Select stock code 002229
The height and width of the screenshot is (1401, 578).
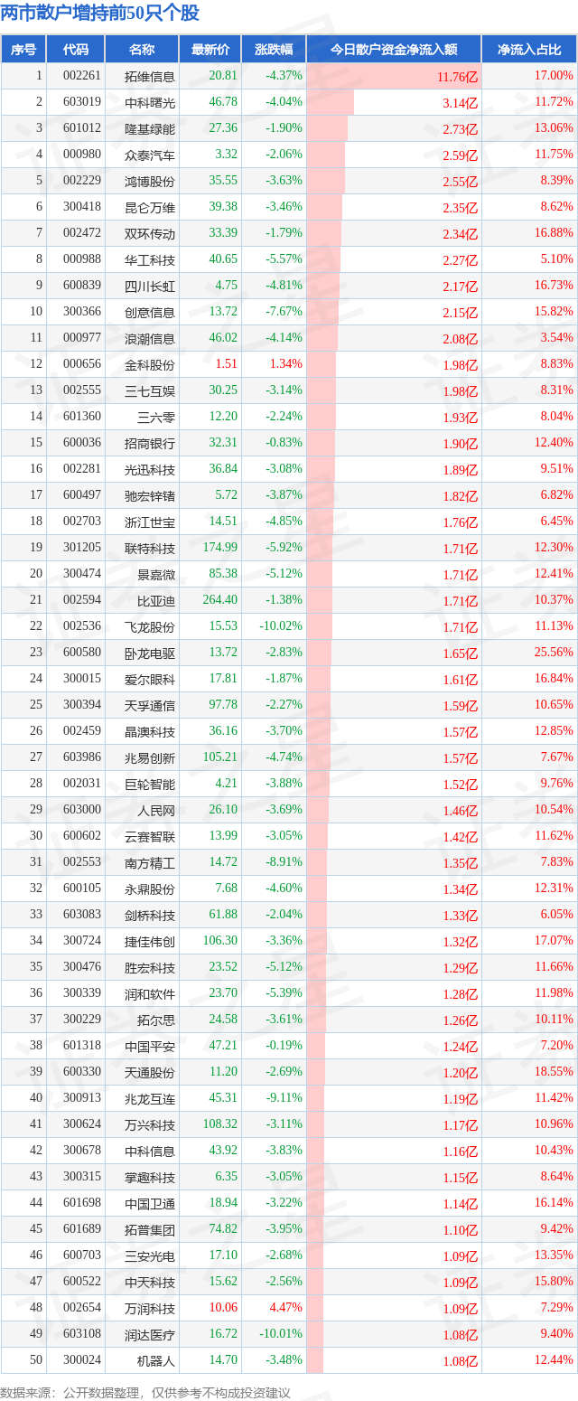coord(83,181)
